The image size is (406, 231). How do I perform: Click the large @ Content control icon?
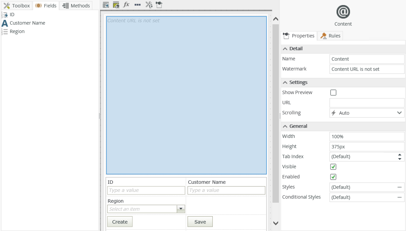click(343, 12)
